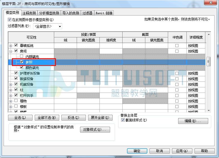
Task: Uncheck the 颜色填充 checkbox
Action: (21, 67)
